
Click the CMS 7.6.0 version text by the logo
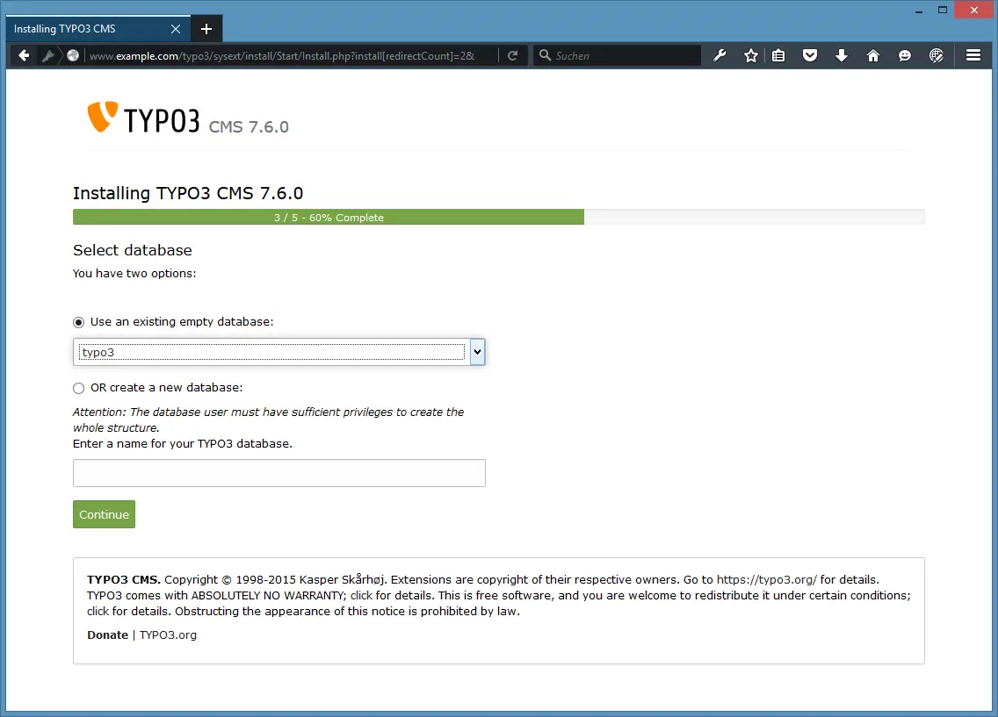click(249, 126)
